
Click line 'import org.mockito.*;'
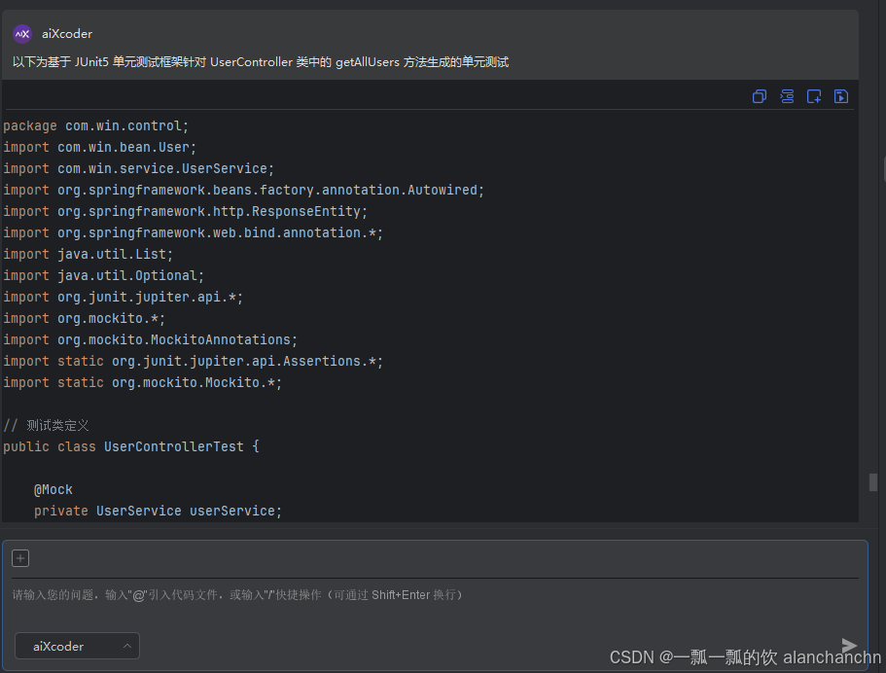[x=85, y=318]
